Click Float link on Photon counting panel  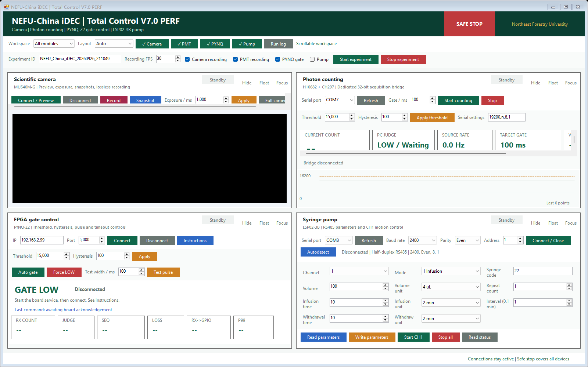click(x=553, y=83)
